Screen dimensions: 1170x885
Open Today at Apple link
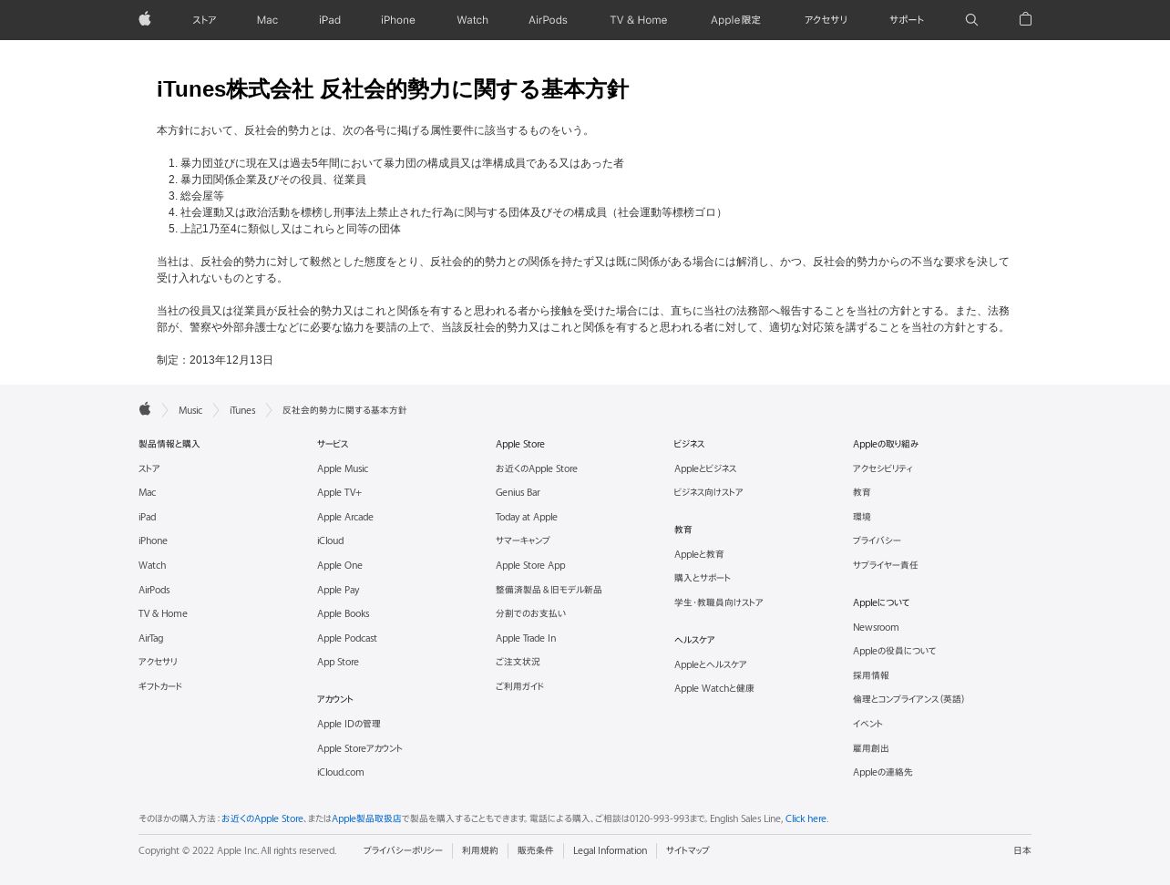click(x=527, y=517)
